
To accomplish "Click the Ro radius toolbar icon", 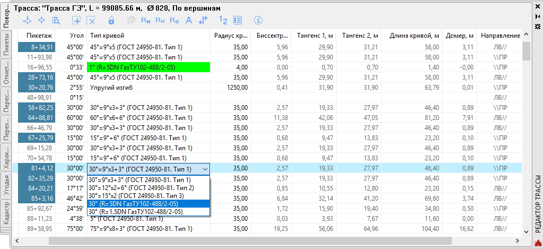I will coord(174,20).
